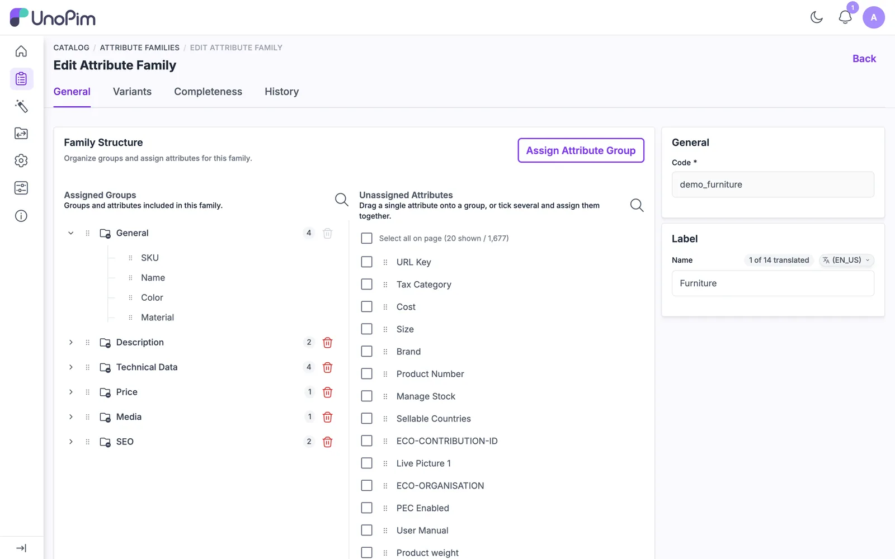895x559 pixels.
Task: Open the Settings gear icon in sidebar
Action: 21,161
